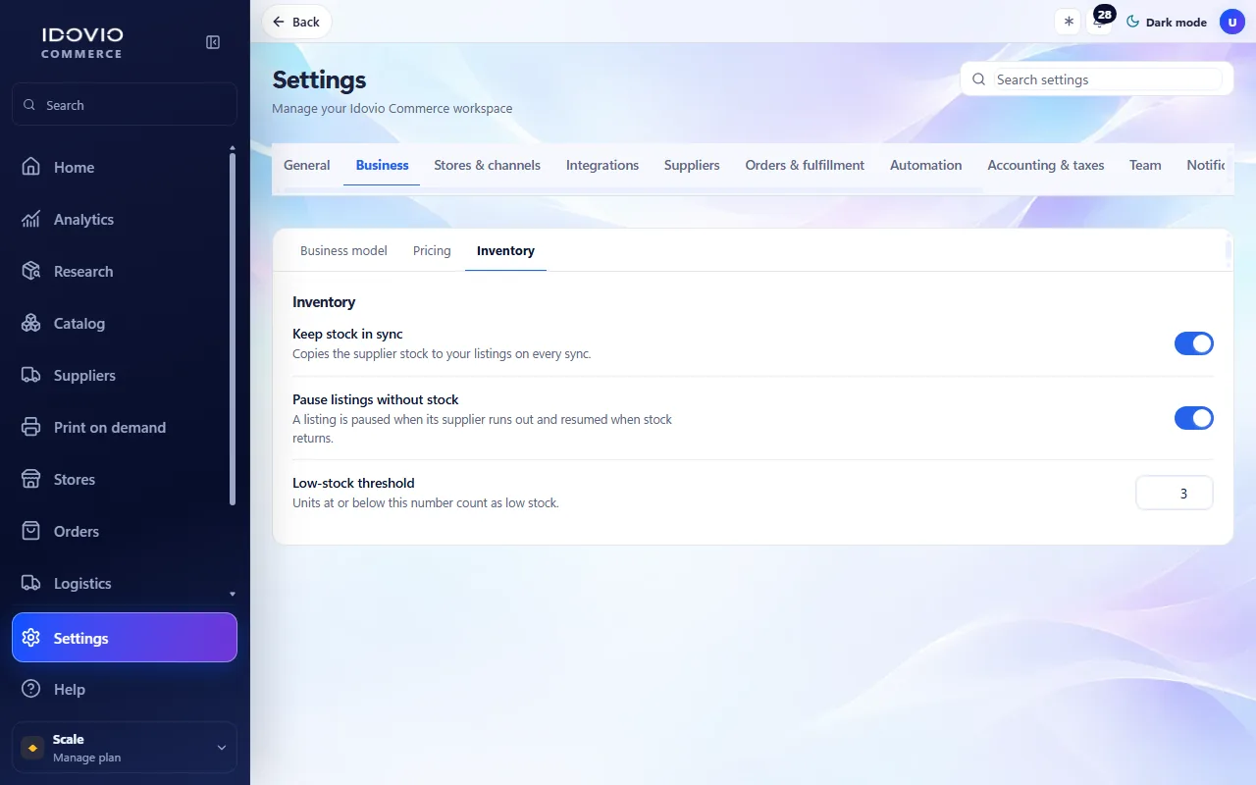Image resolution: width=1256 pixels, height=785 pixels.
Task: Open the user avatar menu
Action: pyautogui.click(x=1232, y=22)
